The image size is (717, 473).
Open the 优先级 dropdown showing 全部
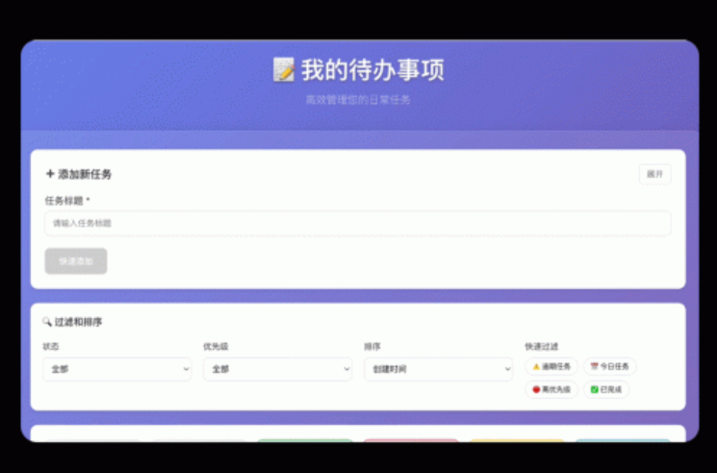277,369
